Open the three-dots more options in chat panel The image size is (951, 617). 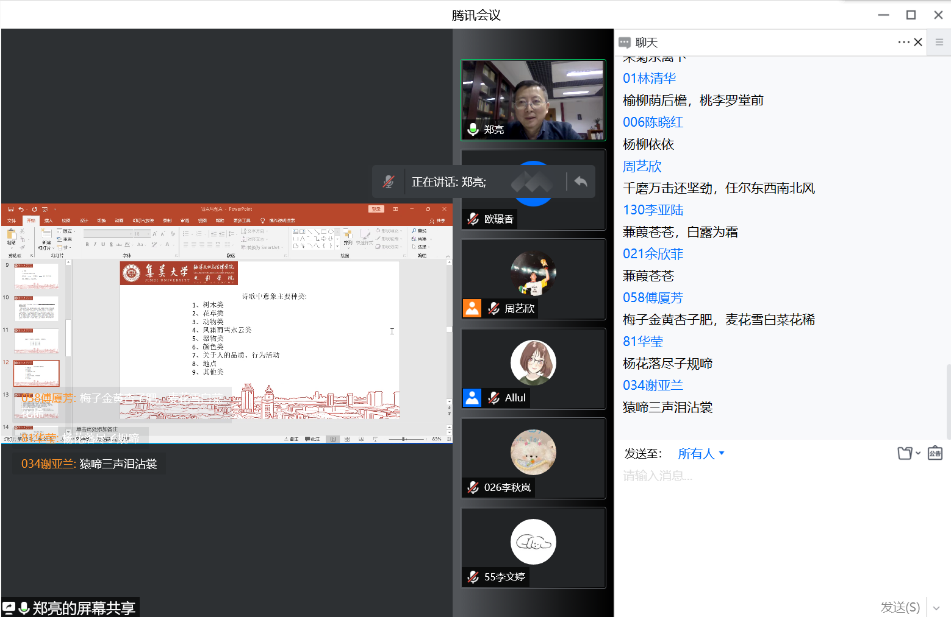(x=903, y=42)
